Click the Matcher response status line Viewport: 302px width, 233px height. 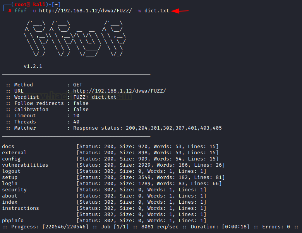[147, 128]
